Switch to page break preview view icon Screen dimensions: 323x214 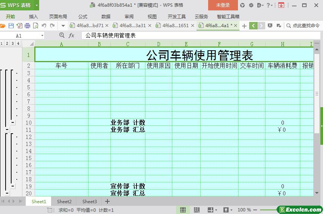pos(197,210)
